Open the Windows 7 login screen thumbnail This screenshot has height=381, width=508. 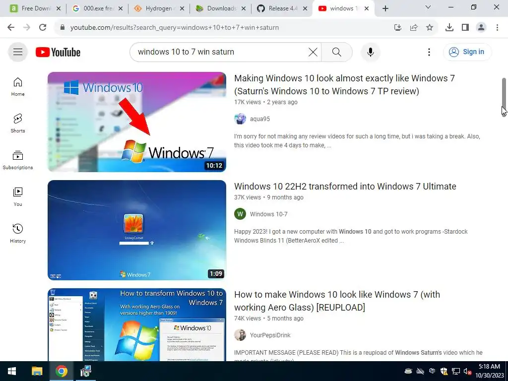coord(137,230)
